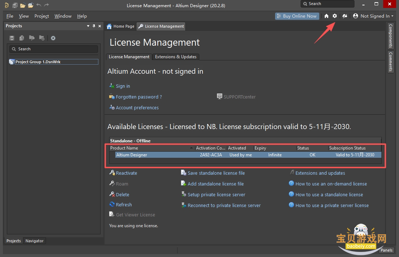Click user avatar icon for account

[x=356, y=16]
